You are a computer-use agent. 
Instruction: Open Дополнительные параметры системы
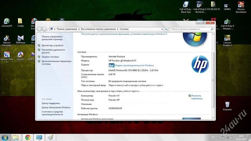[x=56, y=62]
